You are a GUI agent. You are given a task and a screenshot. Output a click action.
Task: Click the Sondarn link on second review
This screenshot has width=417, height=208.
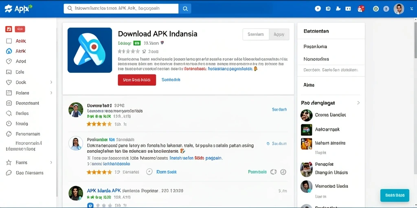(279, 143)
